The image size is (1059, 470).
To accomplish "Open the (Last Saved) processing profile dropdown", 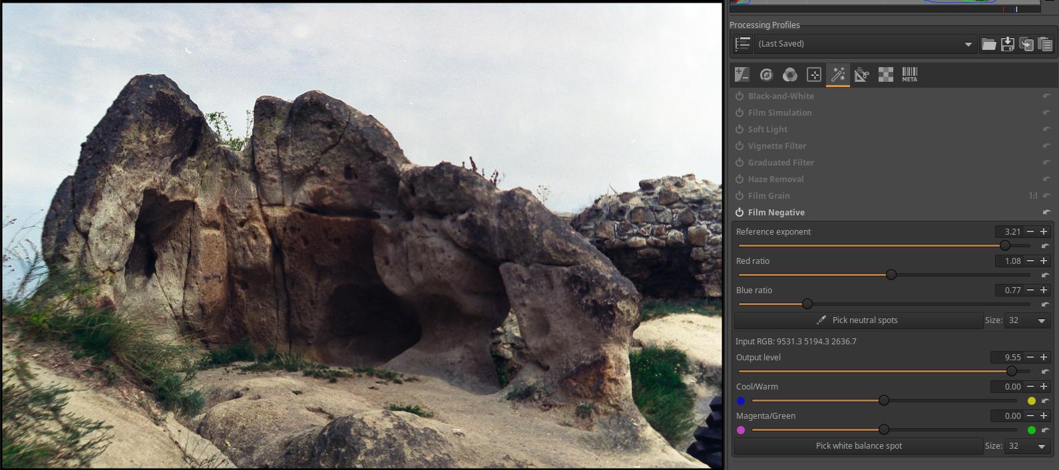I will (864, 45).
